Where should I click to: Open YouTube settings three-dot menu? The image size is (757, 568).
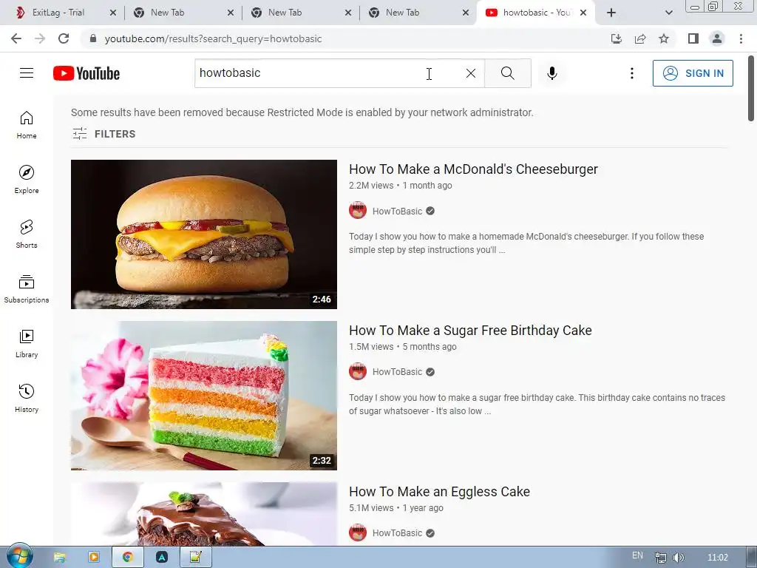pos(631,73)
